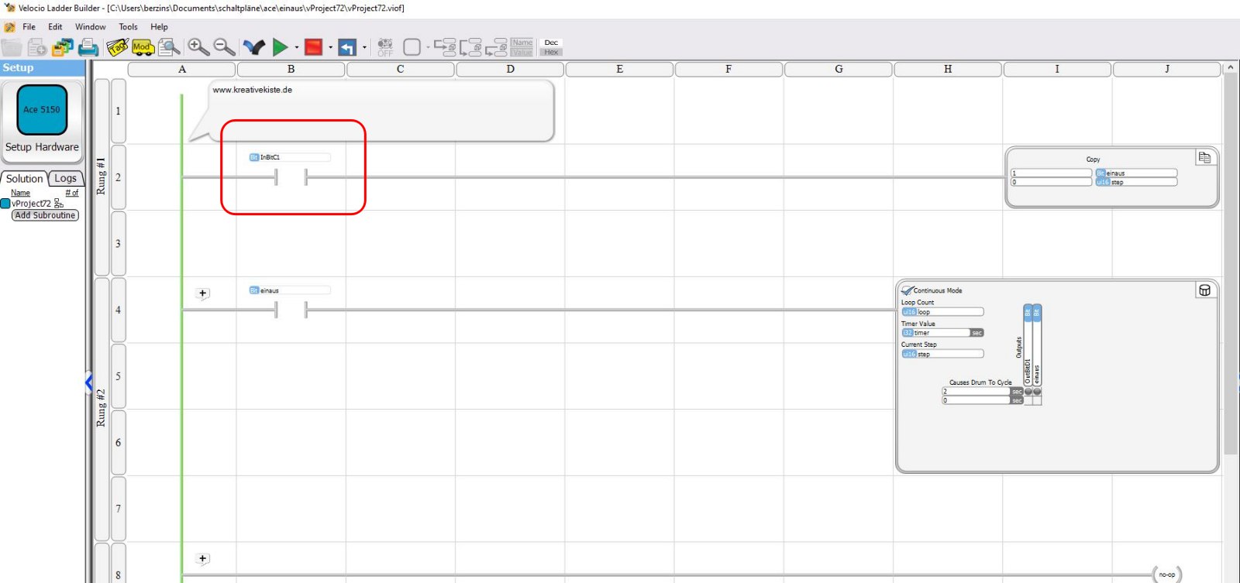Zoom out with the minus magnifier
Viewport: 1240px width, 583px height.
coord(224,48)
